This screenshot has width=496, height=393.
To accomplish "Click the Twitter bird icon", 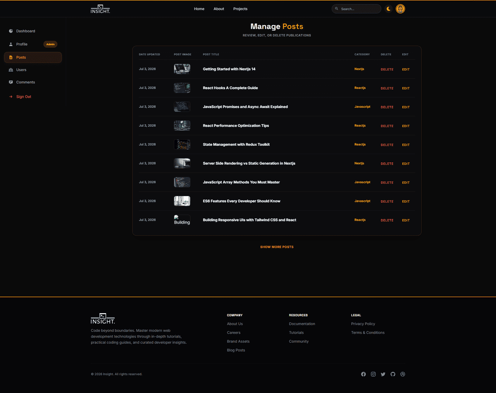I will pyautogui.click(x=383, y=374).
